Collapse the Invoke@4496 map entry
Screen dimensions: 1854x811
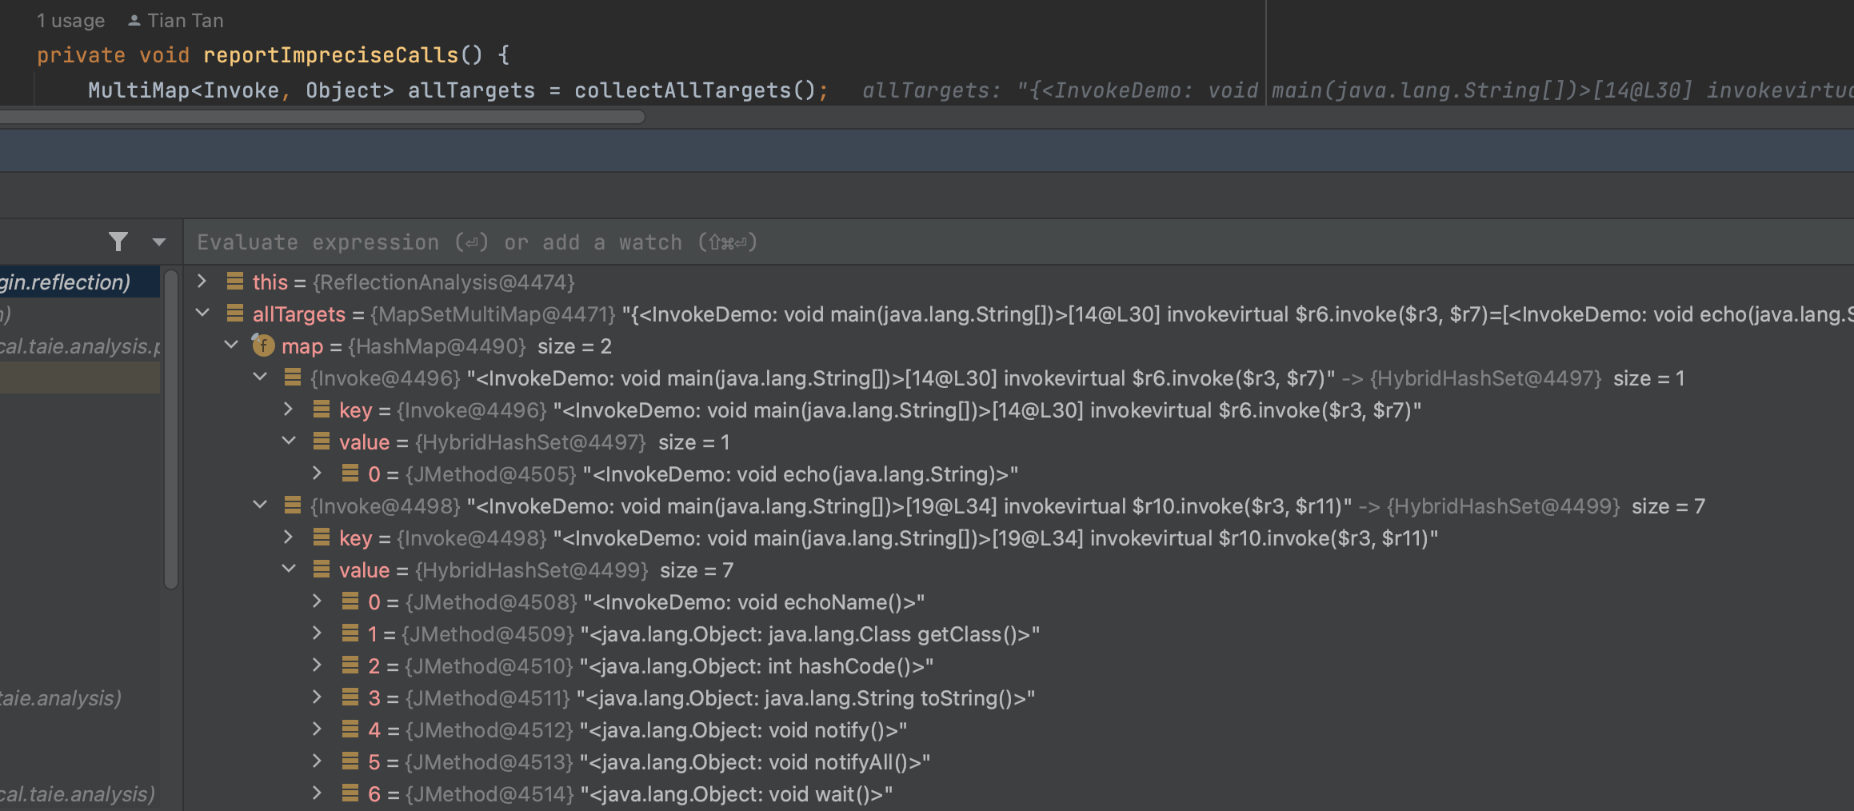point(260,378)
